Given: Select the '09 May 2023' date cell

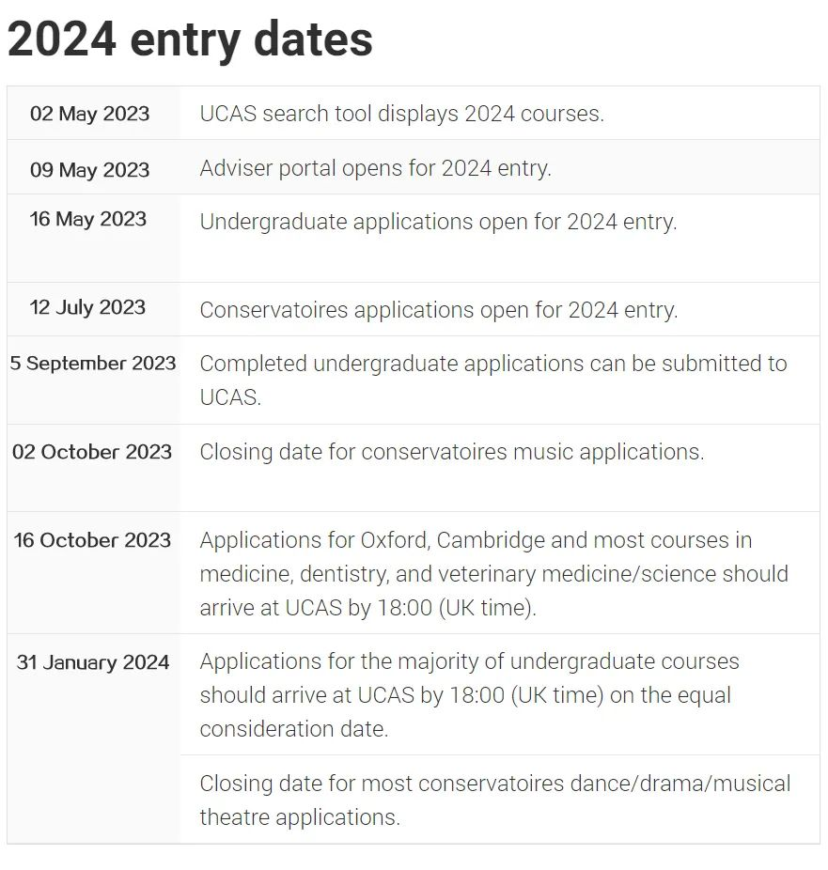Looking at the screenshot, I should click(90, 169).
